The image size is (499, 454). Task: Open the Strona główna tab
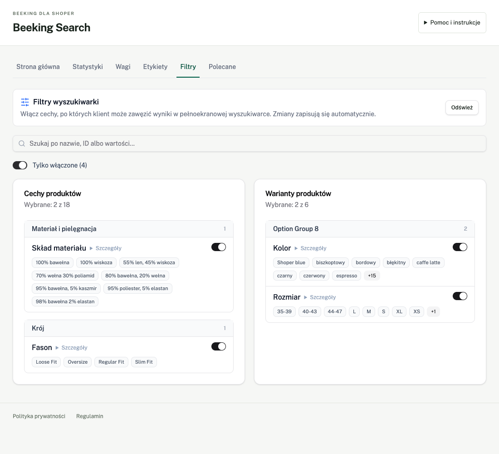[x=38, y=67]
